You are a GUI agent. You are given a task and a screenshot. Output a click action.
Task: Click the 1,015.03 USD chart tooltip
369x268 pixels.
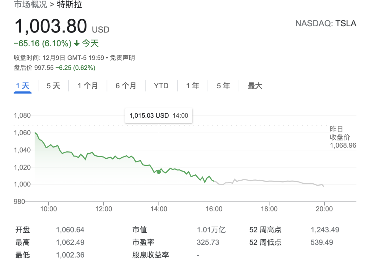click(x=159, y=116)
